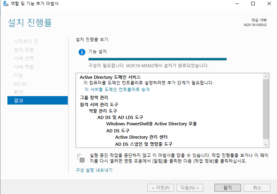Select the 확인 step in sidebar

pyautogui.click(x=18, y=92)
